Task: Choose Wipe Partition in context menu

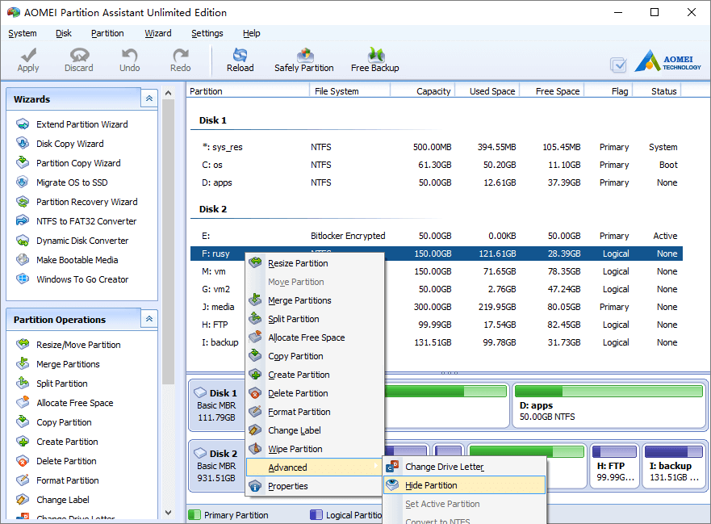Action: pyautogui.click(x=314, y=449)
